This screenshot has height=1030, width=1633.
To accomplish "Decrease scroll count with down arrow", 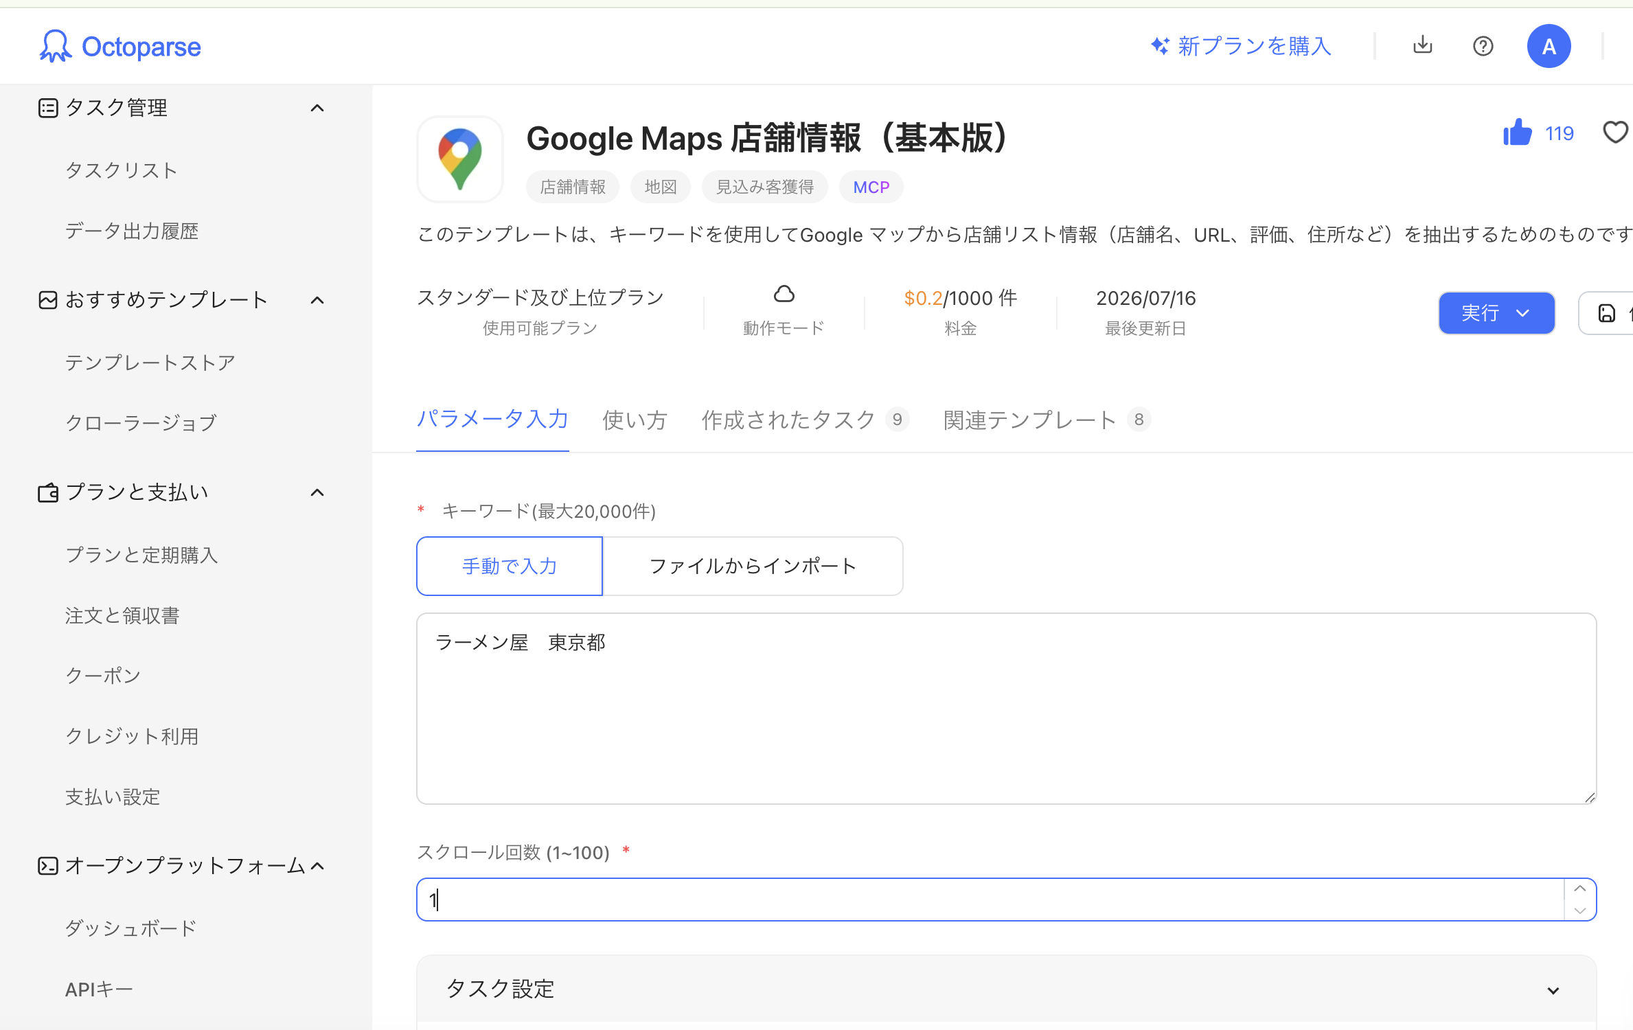I will pyautogui.click(x=1580, y=911).
